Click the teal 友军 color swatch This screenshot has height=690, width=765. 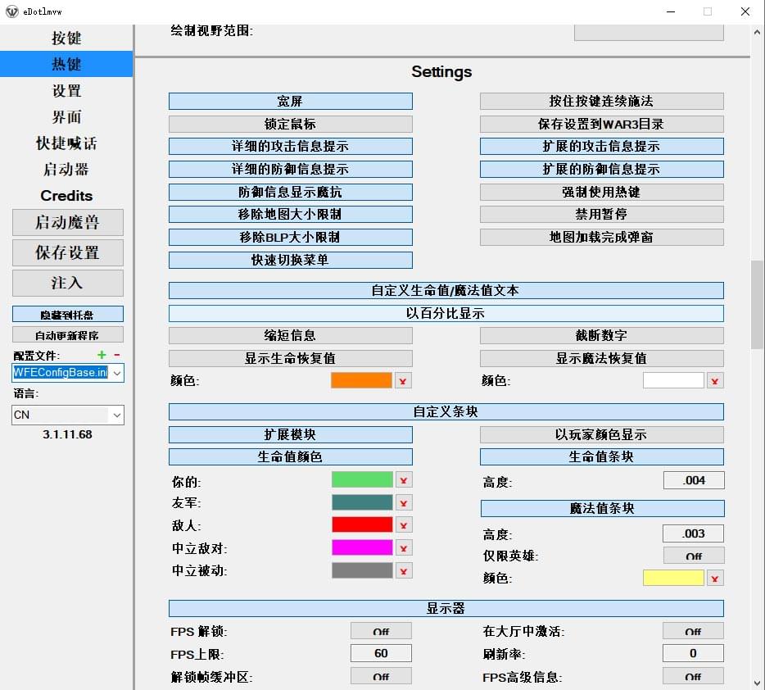click(362, 502)
